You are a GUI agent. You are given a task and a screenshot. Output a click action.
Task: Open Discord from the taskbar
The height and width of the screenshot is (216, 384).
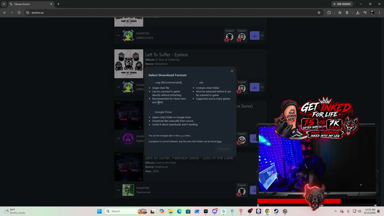tap(214, 211)
